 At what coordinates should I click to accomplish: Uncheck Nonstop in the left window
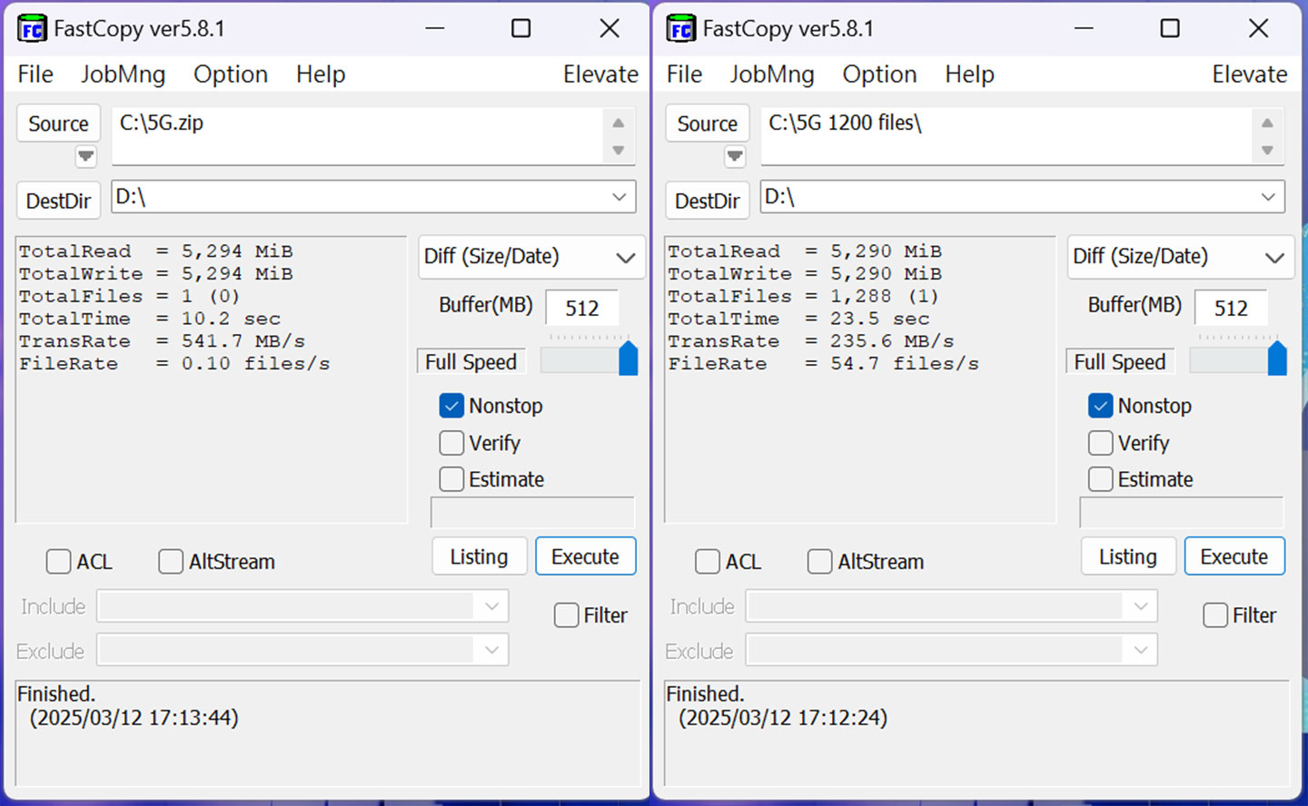[451, 406]
